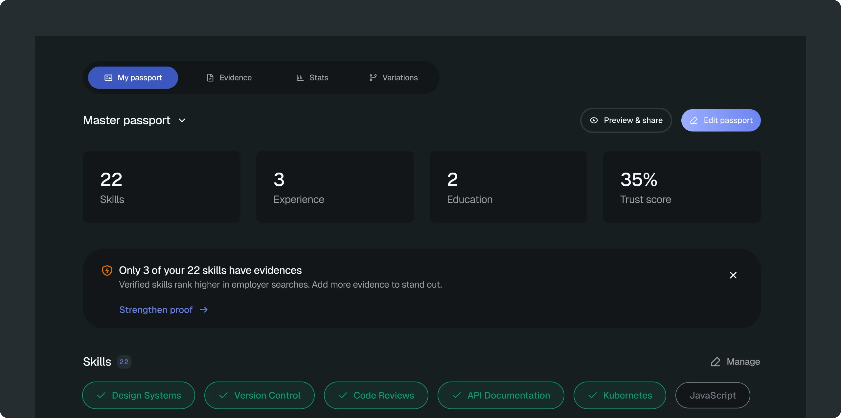Open the 35% Trust score card

click(682, 187)
